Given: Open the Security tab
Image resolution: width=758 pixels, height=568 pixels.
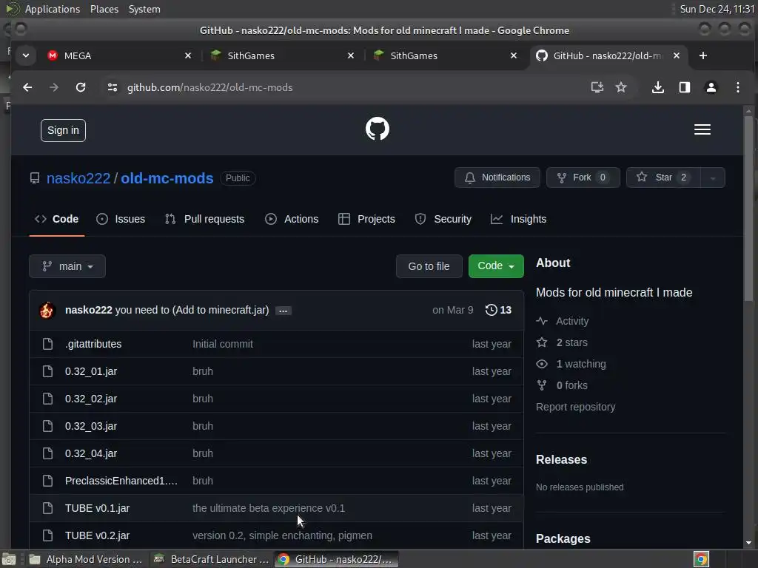Looking at the screenshot, I should (x=443, y=219).
